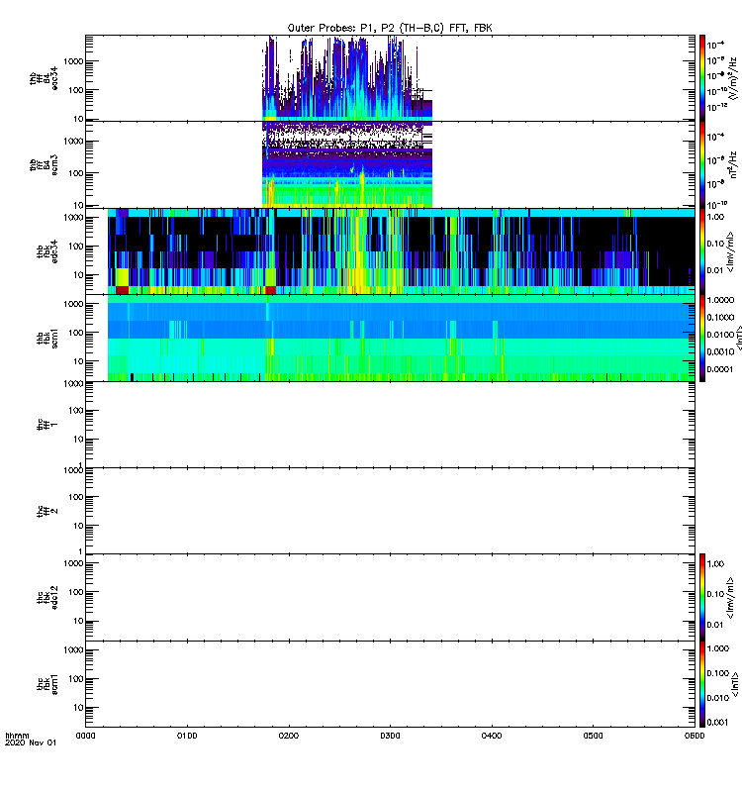Click the "hhmm" axis caption
This screenshot has width=742, height=792.
click(x=17, y=736)
